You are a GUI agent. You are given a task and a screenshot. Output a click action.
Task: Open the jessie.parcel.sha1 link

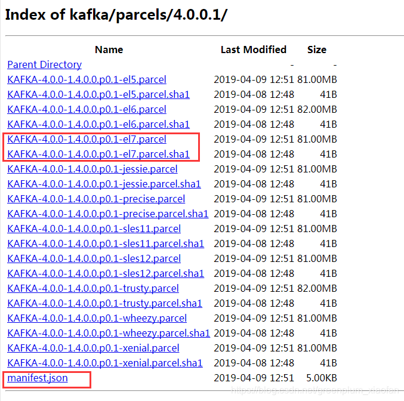coord(104,184)
